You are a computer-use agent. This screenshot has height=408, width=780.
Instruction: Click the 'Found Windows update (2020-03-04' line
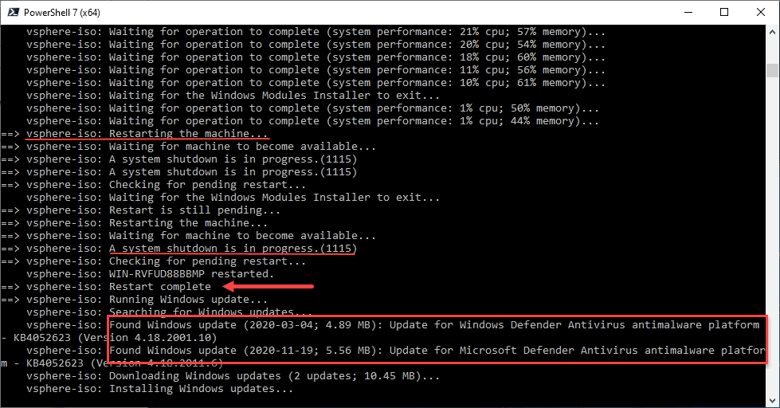393,325
